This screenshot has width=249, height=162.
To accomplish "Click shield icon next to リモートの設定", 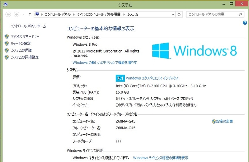I will point(7,43).
